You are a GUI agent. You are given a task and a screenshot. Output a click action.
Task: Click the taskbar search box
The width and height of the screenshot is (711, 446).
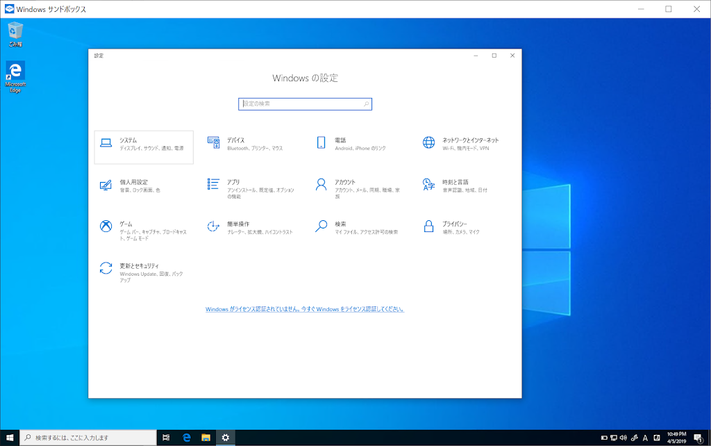click(88, 438)
